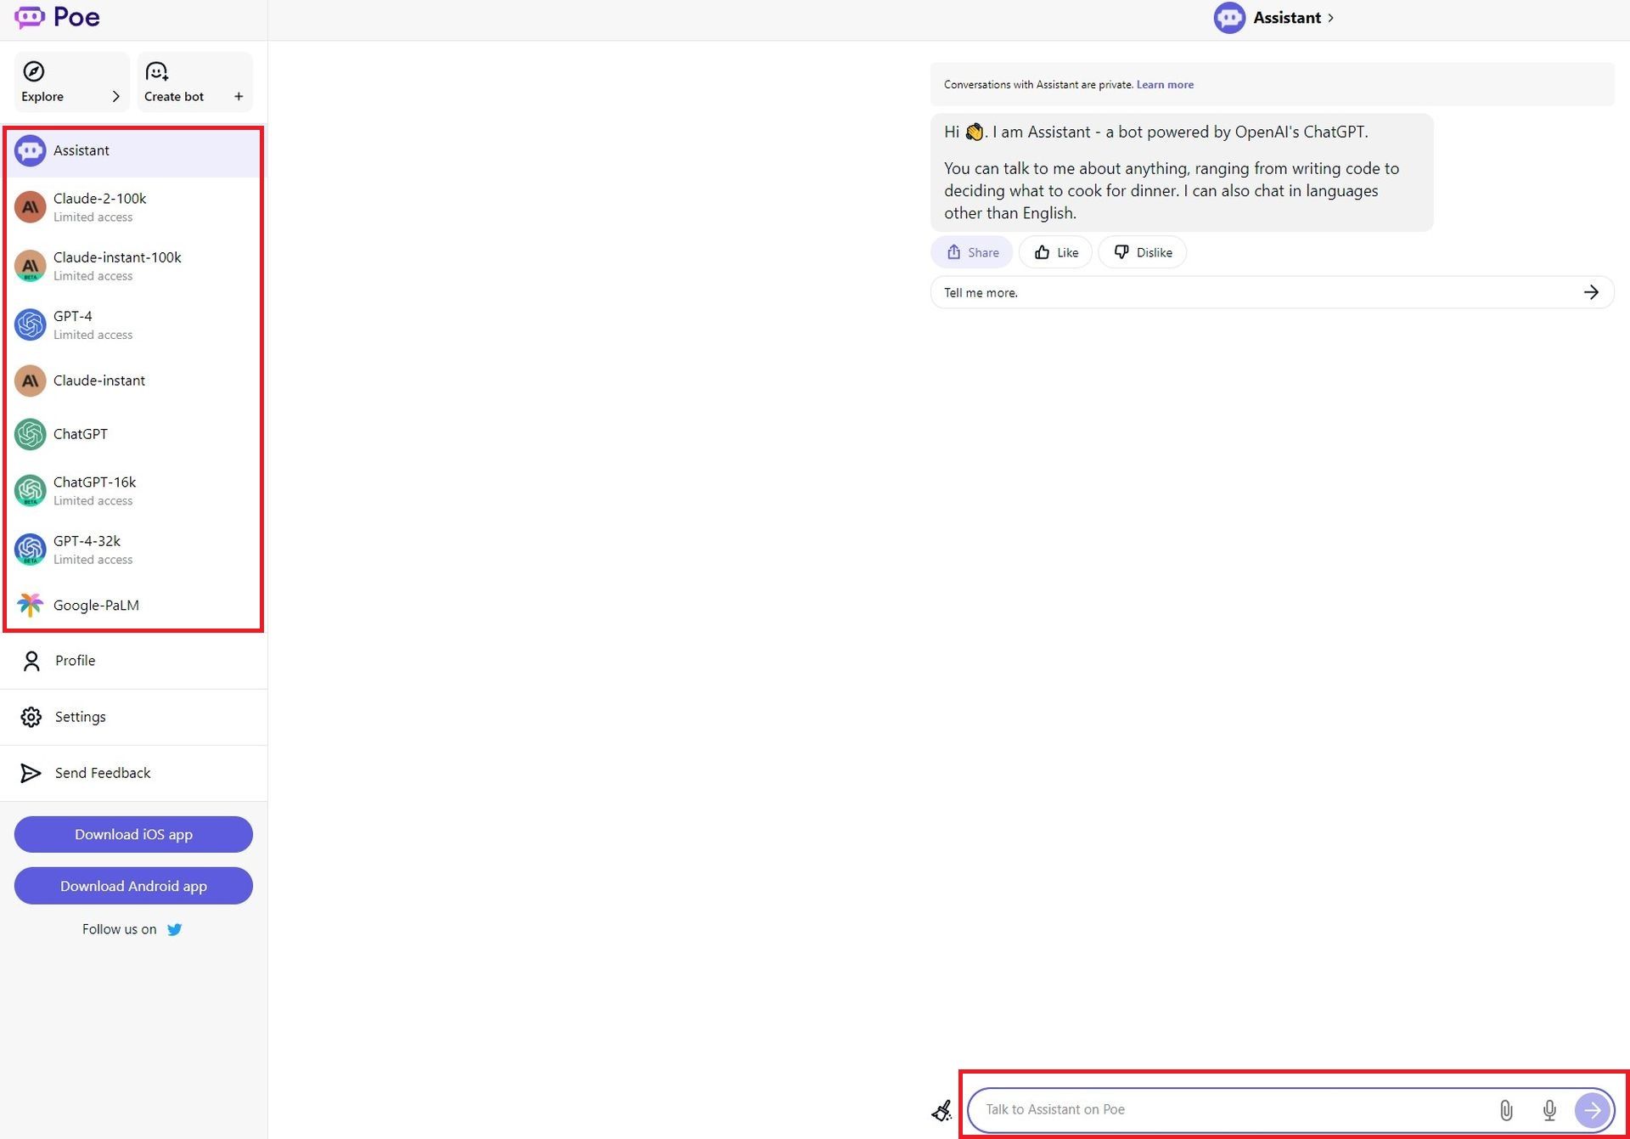Open the Learn more link
Image resolution: width=1630 pixels, height=1139 pixels.
[x=1165, y=84]
